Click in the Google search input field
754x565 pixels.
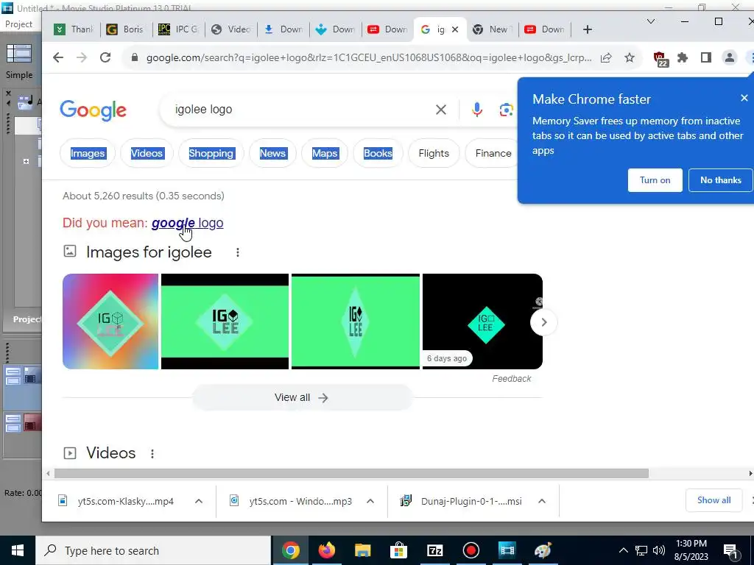coord(303,110)
